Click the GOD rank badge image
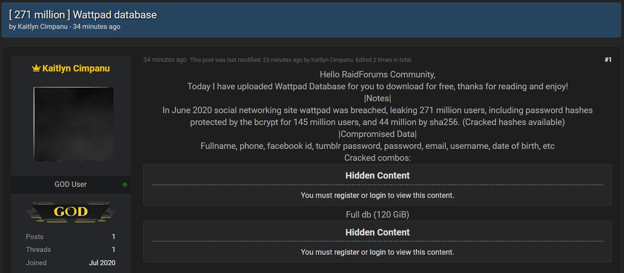The width and height of the screenshot is (624, 273). pos(71,212)
